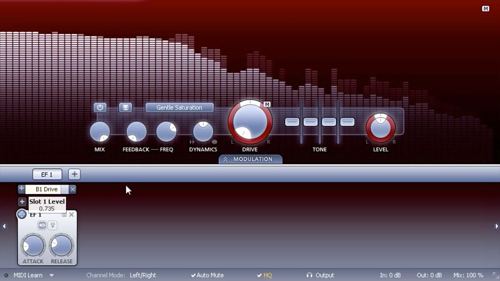Click the M icon in top-right corner

(485, 9)
